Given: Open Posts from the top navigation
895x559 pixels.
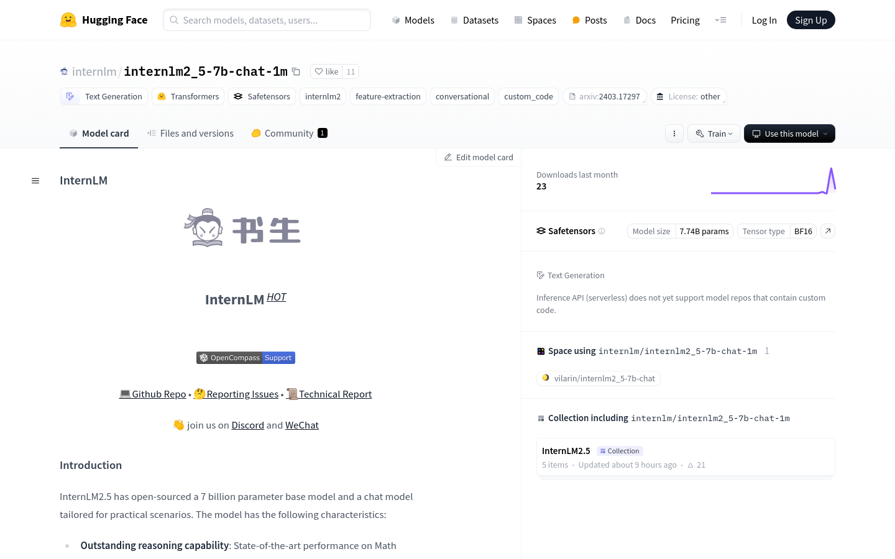Looking at the screenshot, I should coord(589,20).
